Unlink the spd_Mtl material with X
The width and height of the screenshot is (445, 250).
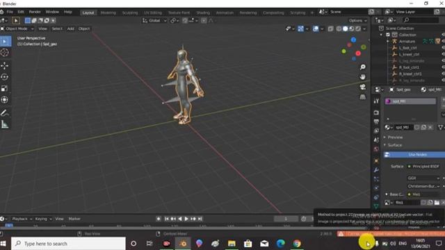pos(430,128)
